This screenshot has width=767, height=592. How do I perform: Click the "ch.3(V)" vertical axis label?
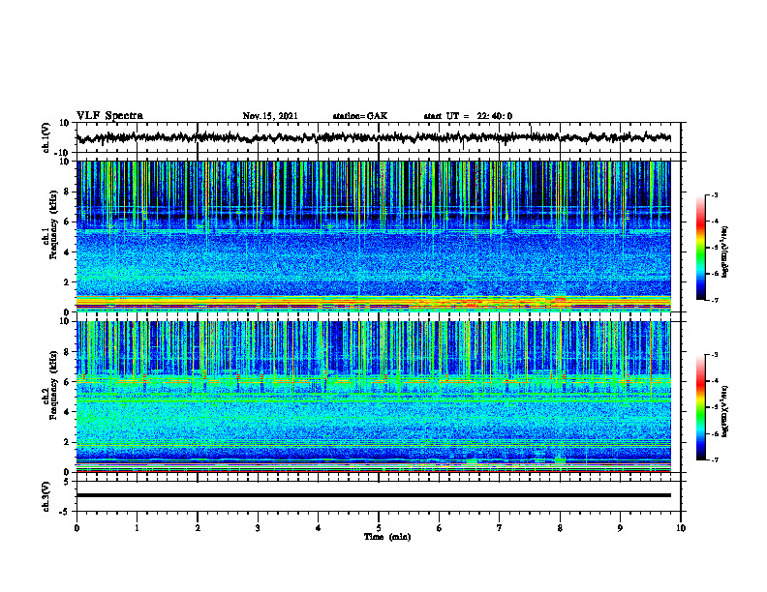point(46,496)
